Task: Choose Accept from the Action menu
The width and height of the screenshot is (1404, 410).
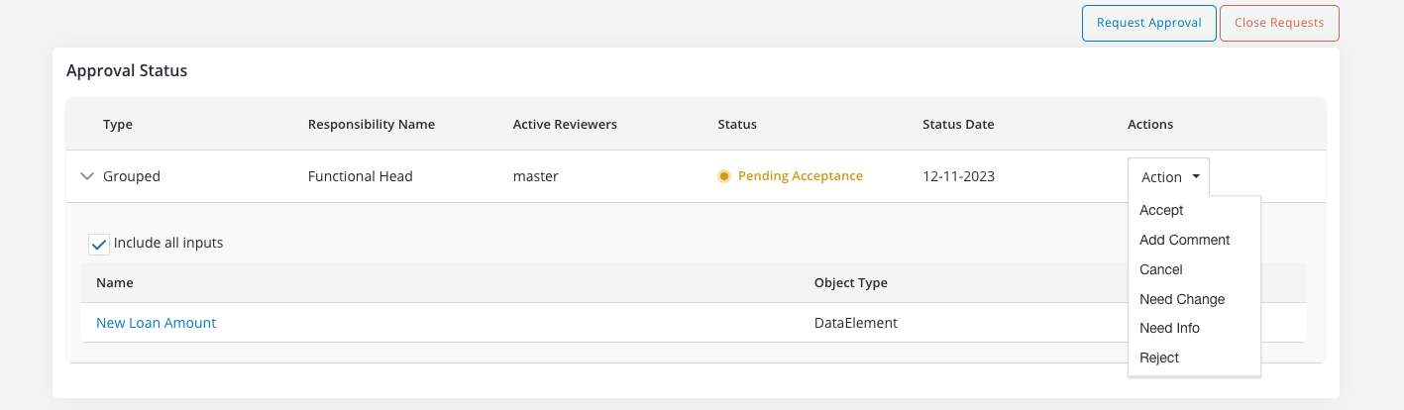Action: (x=1161, y=210)
